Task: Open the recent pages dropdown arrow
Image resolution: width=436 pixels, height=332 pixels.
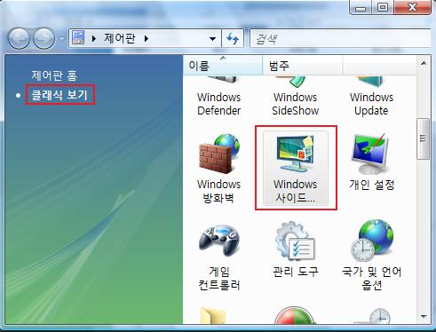Action: pos(61,39)
